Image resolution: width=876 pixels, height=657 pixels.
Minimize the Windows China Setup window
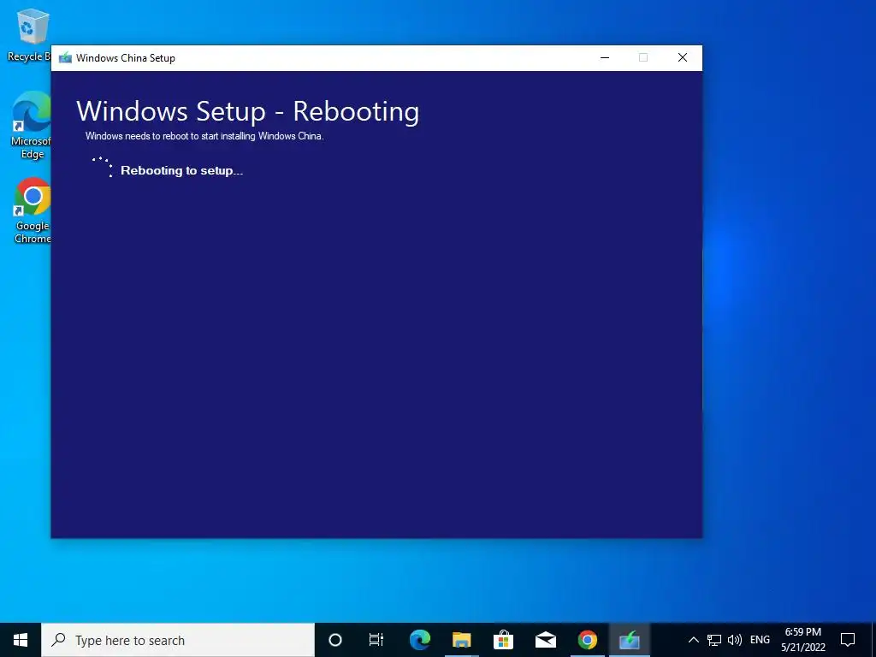pyautogui.click(x=605, y=57)
